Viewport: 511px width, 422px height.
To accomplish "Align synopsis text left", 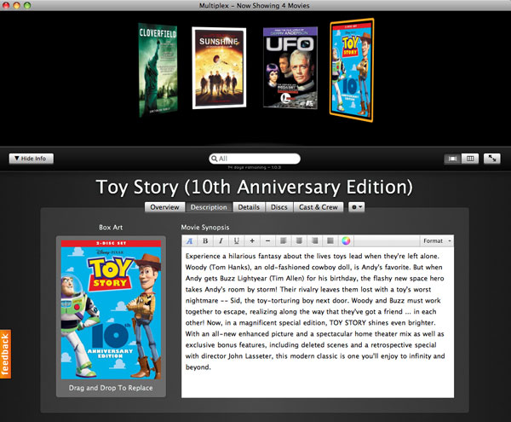I will (x=284, y=241).
